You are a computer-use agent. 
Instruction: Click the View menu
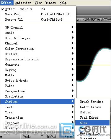click(x=38, y=3)
